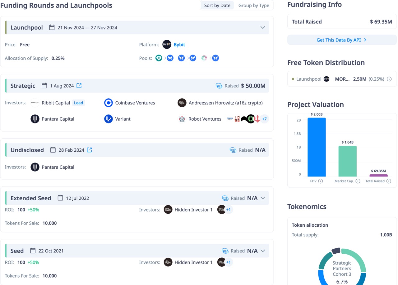
Task: Collapse the Launchpool round section
Action: (263, 28)
